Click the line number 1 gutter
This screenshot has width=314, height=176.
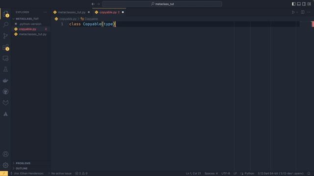pos(62,24)
